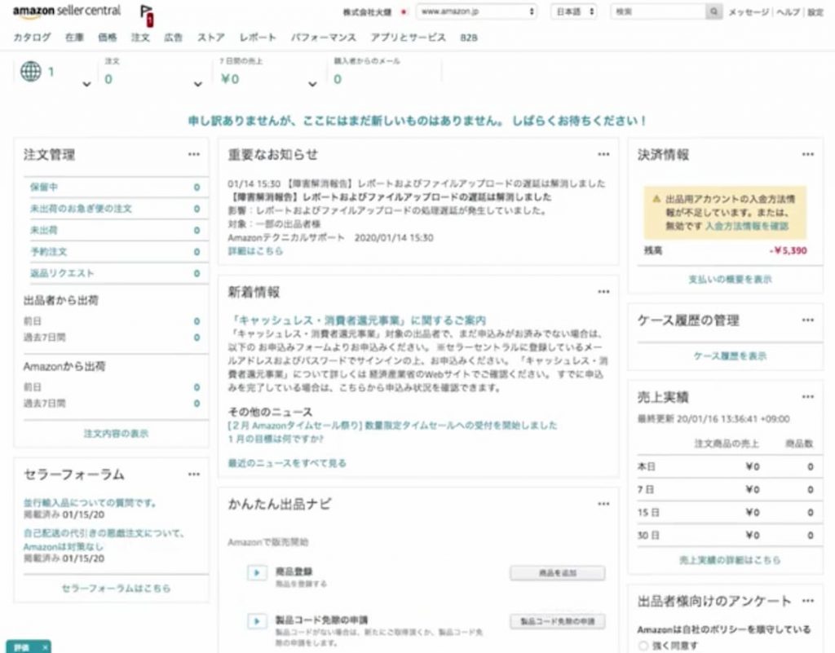Open the 広告 menu

click(x=173, y=38)
